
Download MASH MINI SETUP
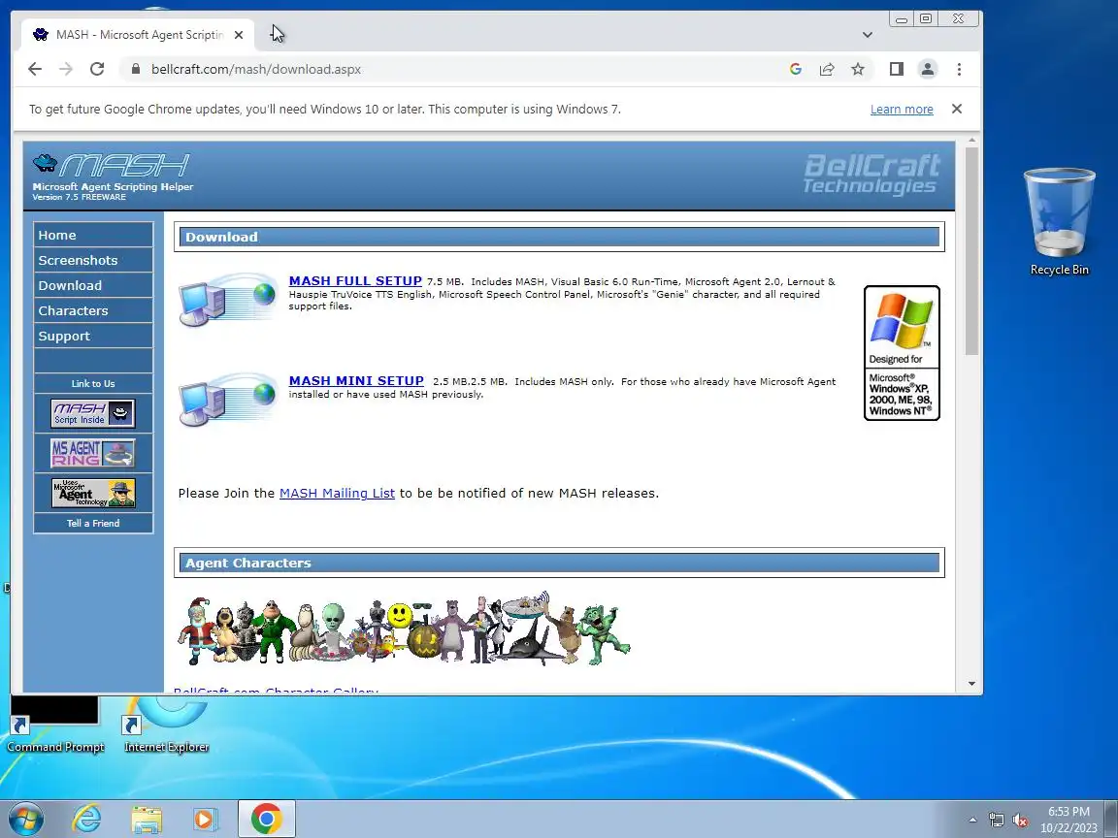(x=356, y=380)
